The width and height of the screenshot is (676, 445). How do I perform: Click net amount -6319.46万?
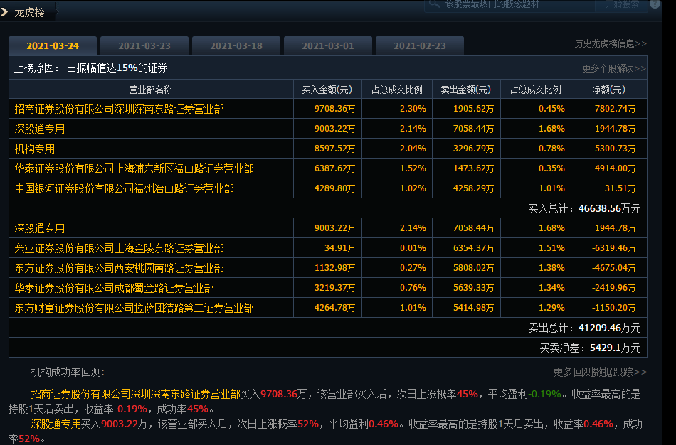coord(614,248)
